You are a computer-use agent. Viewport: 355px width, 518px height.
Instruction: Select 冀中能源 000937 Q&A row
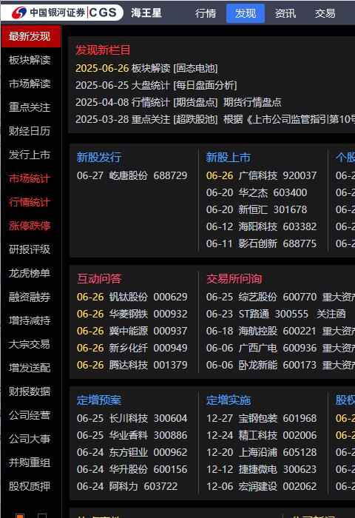pos(132,331)
